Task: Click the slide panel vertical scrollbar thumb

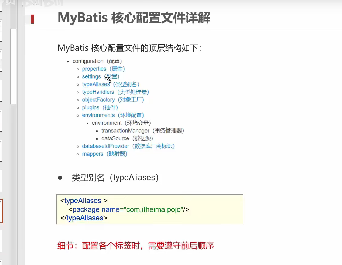Action: pos(13,66)
